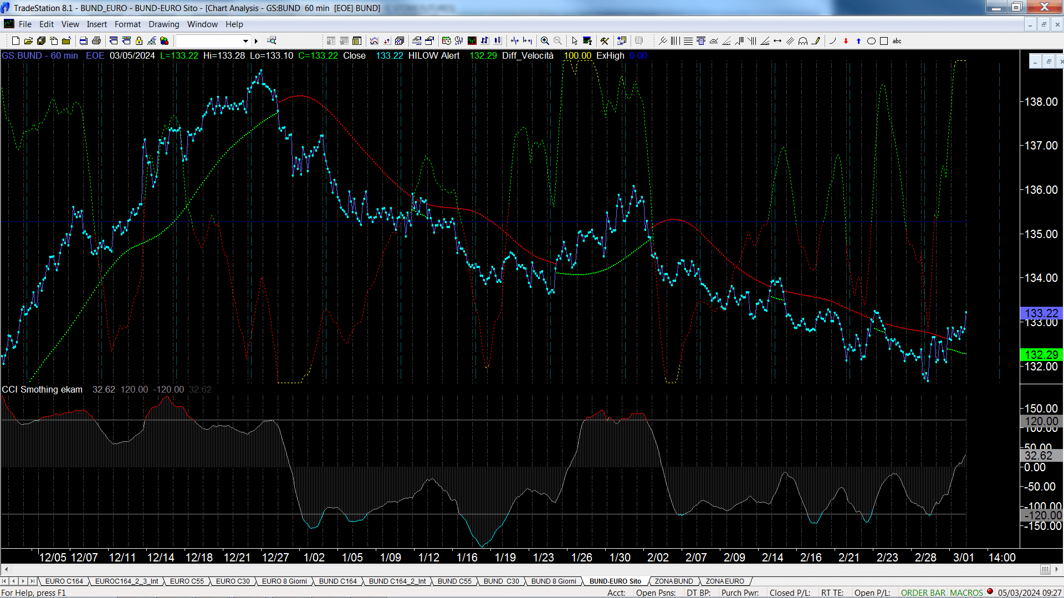The width and height of the screenshot is (1064, 598).
Task: Select the rectangle drawing tool
Action: coord(884,40)
